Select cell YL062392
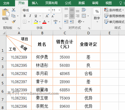The height and width of the screenshot is (110, 125). click(x=19, y=73)
